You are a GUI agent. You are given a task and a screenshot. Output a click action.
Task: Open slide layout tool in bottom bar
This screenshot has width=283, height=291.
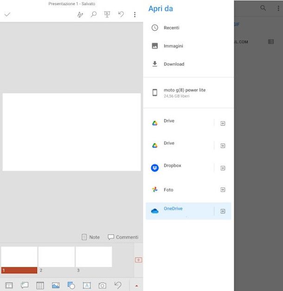(x=9, y=285)
